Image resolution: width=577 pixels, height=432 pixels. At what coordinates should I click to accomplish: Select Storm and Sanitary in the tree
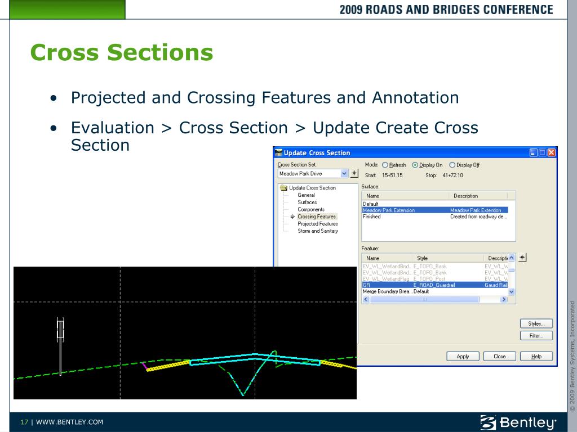coord(318,231)
